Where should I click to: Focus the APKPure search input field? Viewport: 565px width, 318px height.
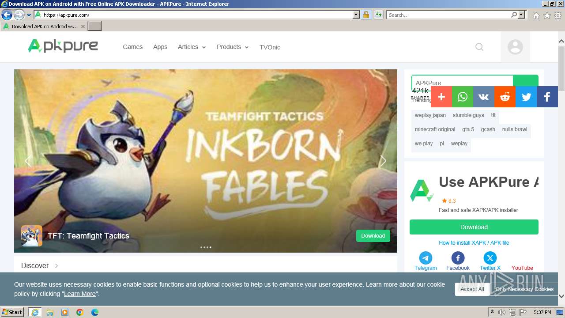pos(462,83)
